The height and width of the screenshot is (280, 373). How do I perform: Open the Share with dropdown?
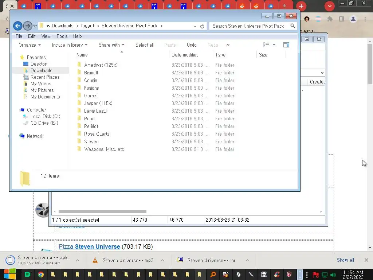(111, 45)
